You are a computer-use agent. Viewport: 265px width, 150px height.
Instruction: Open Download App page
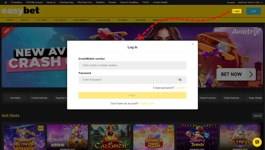[x=67, y=2]
